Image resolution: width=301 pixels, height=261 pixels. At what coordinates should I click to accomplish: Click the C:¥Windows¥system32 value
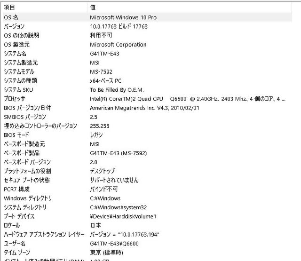[x=119, y=207]
